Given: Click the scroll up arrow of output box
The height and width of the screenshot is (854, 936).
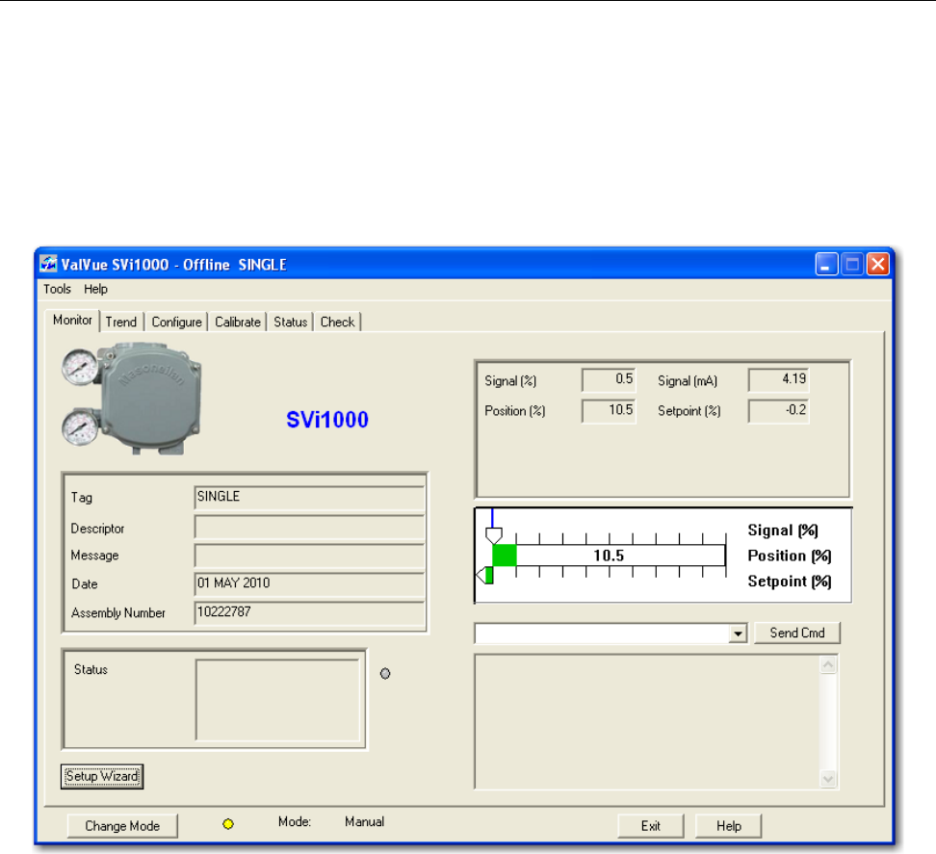Looking at the screenshot, I should [828, 665].
